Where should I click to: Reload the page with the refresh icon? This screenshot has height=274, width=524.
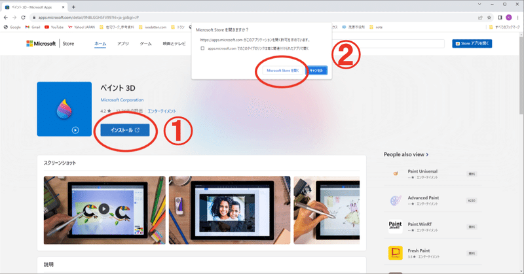[x=23, y=18]
